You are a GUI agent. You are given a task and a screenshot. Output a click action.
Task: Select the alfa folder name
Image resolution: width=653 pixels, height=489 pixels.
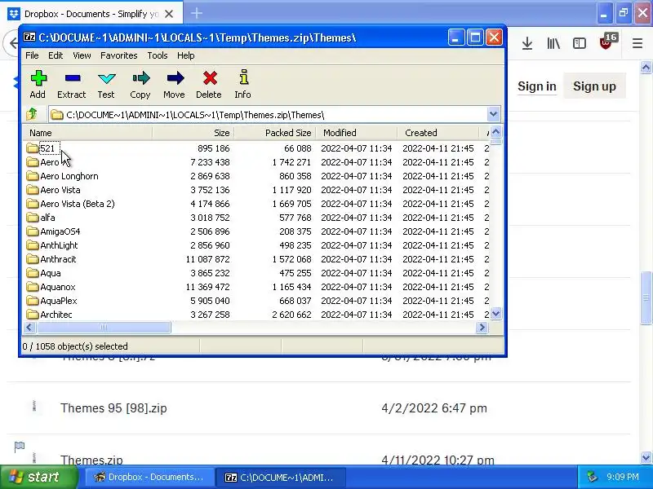pos(47,218)
